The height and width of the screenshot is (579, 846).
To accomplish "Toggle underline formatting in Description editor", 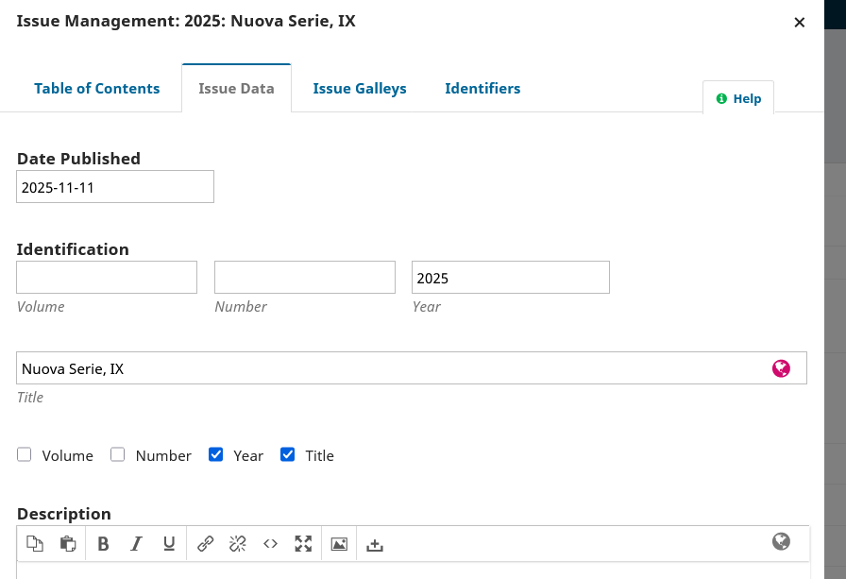I will [x=169, y=543].
